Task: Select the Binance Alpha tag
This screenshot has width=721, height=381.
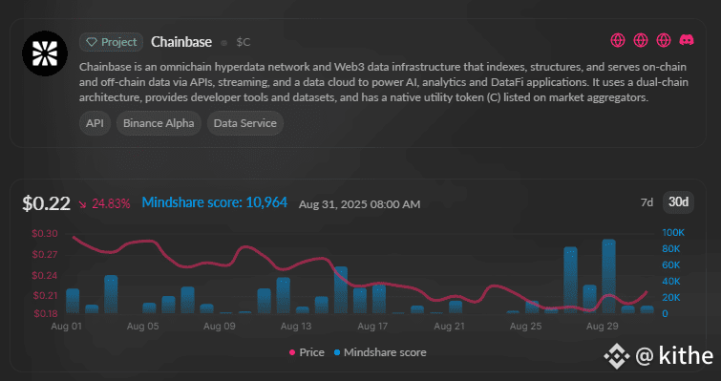Action: click(159, 123)
